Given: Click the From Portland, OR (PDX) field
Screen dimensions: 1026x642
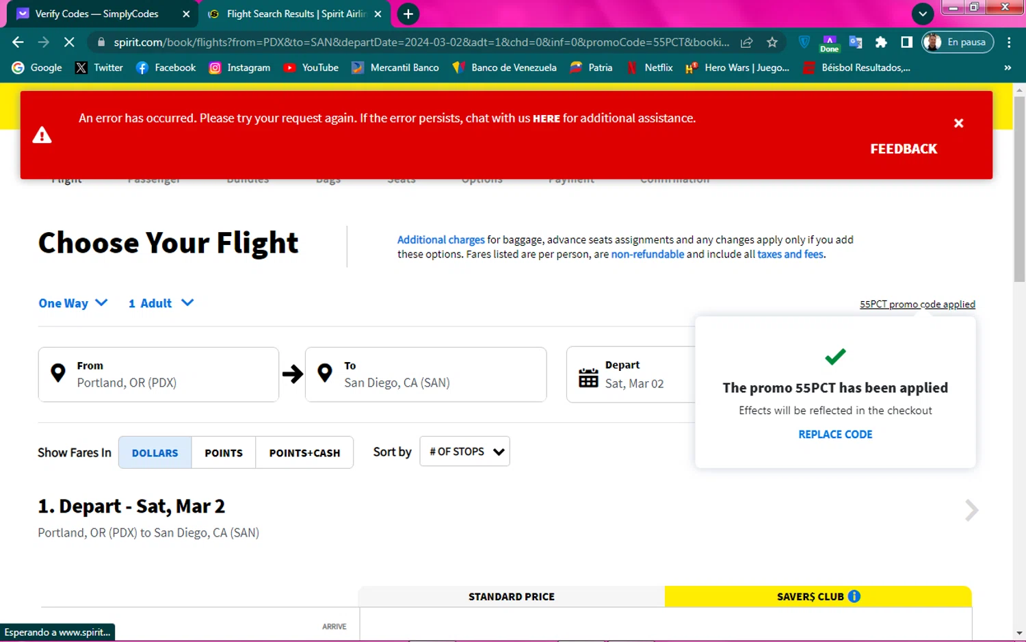Looking at the screenshot, I should coord(159,374).
